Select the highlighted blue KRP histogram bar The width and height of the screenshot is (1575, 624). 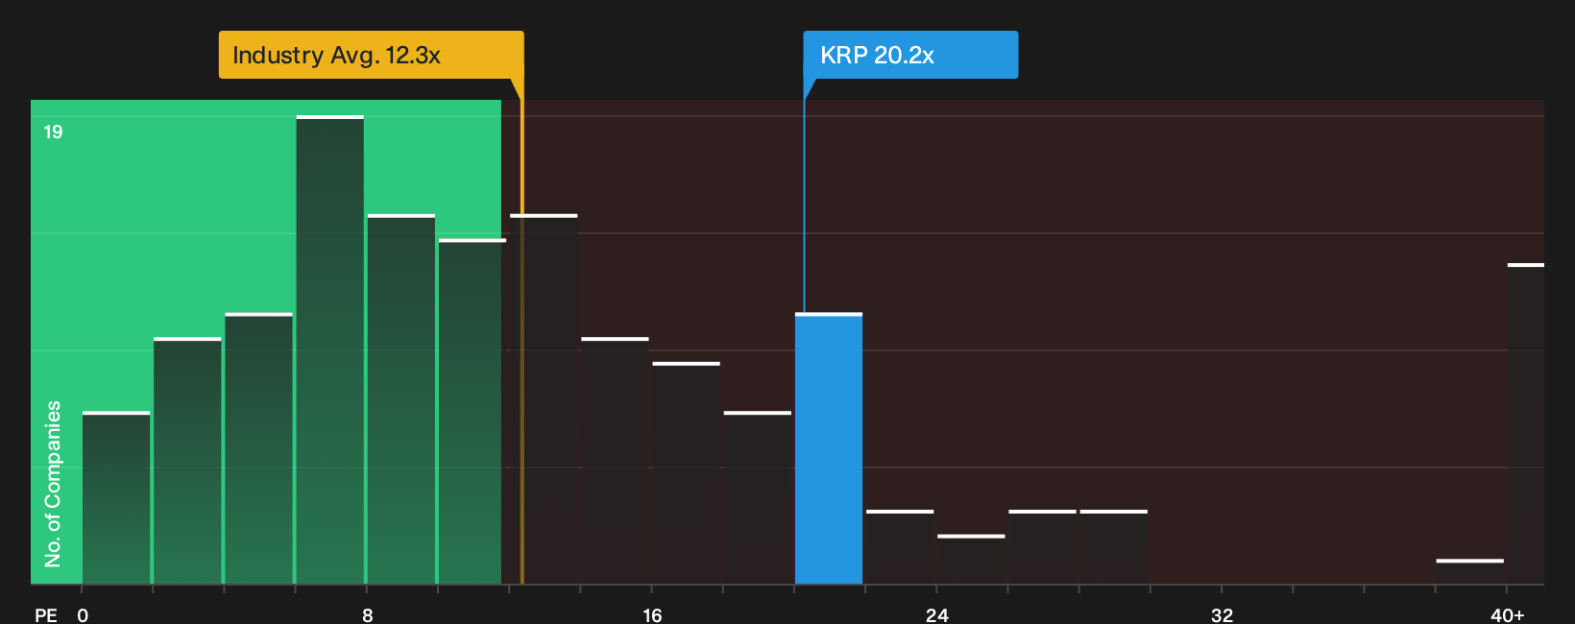829,448
